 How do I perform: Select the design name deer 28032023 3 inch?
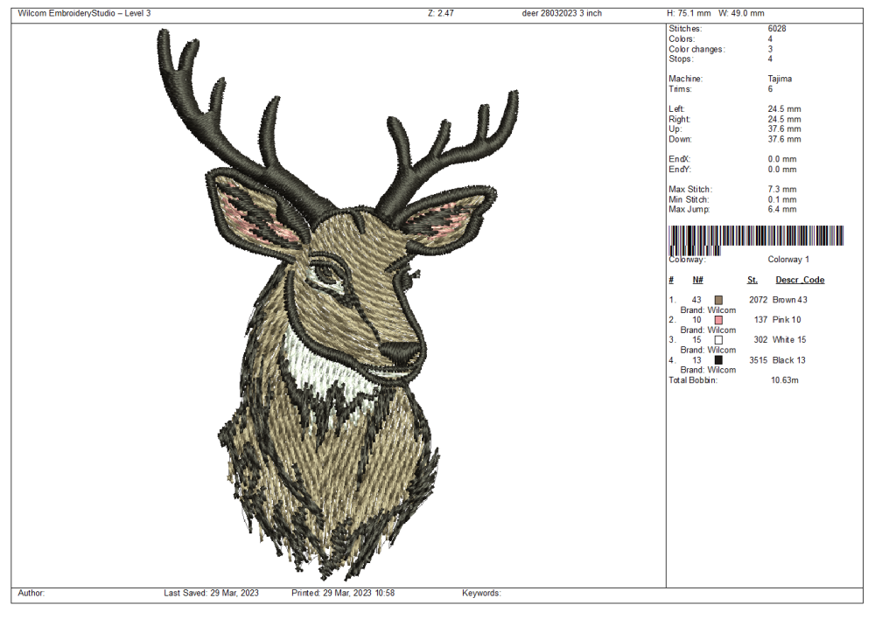click(x=560, y=13)
